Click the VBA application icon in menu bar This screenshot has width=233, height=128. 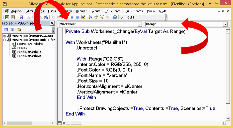point(7,11)
